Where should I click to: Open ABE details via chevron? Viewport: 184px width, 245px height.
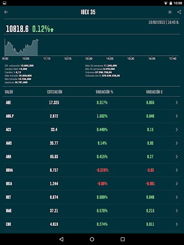(x=177, y=102)
